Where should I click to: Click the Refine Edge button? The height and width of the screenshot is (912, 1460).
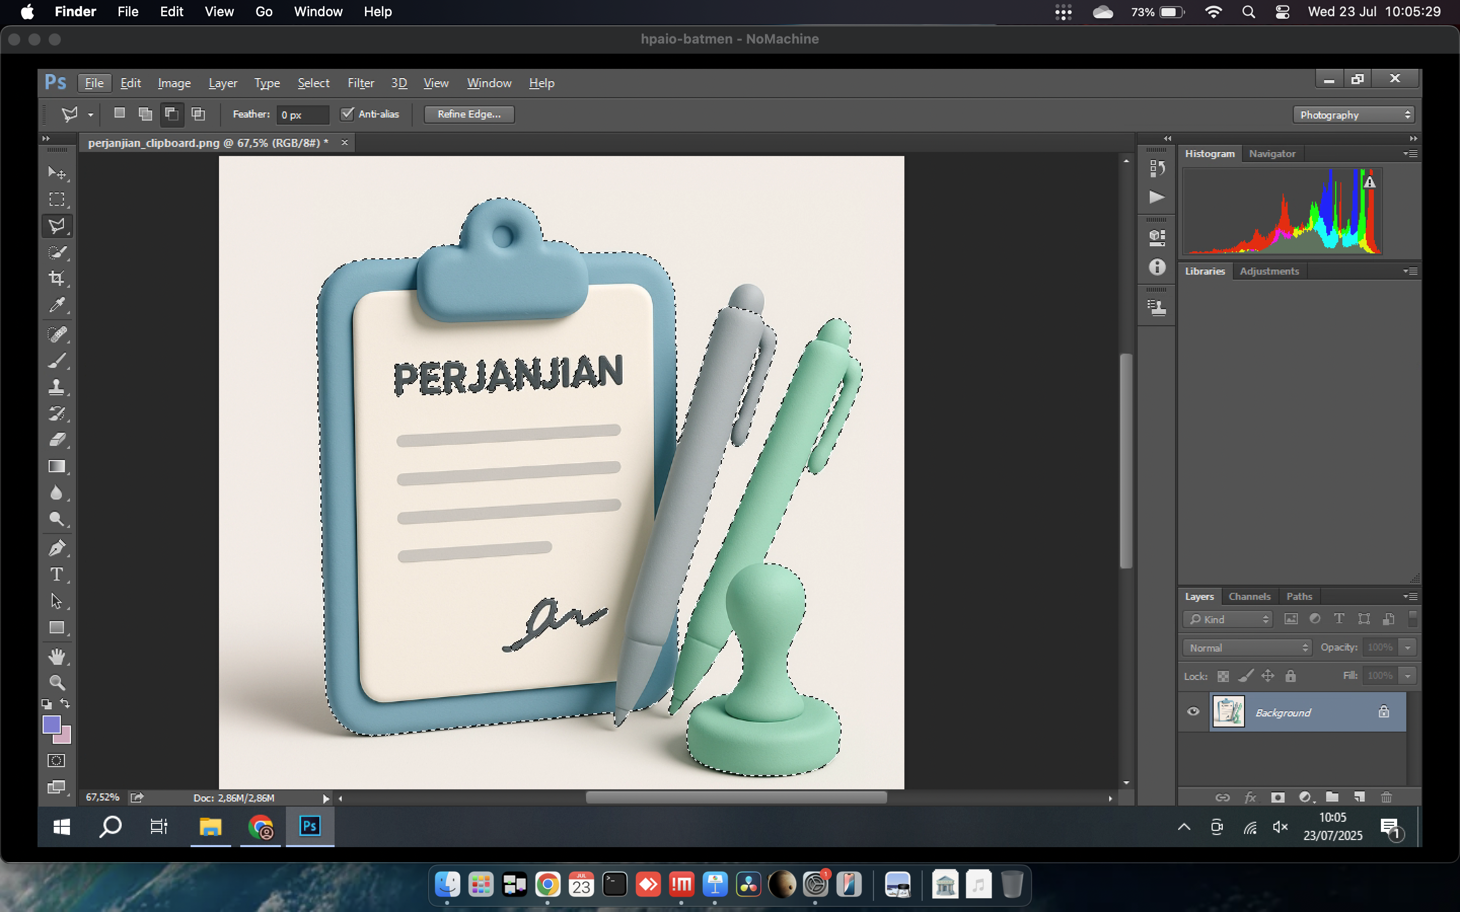click(469, 114)
